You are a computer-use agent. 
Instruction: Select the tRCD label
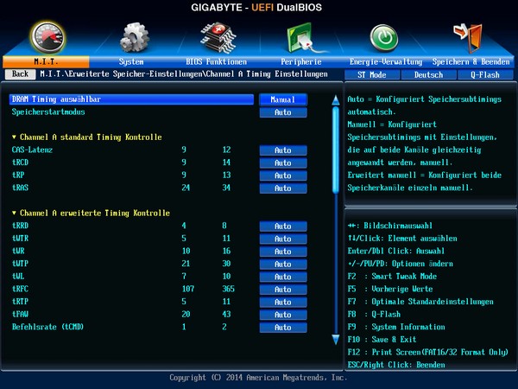(20, 163)
